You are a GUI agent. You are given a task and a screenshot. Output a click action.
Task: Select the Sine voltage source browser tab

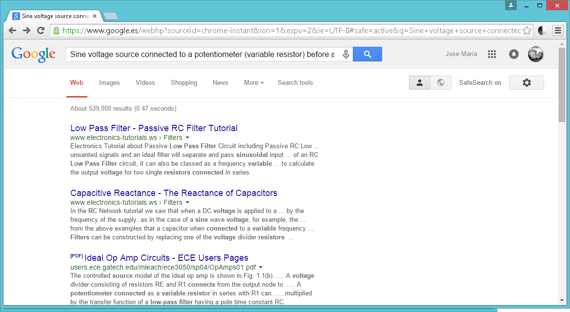click(55, 16)
